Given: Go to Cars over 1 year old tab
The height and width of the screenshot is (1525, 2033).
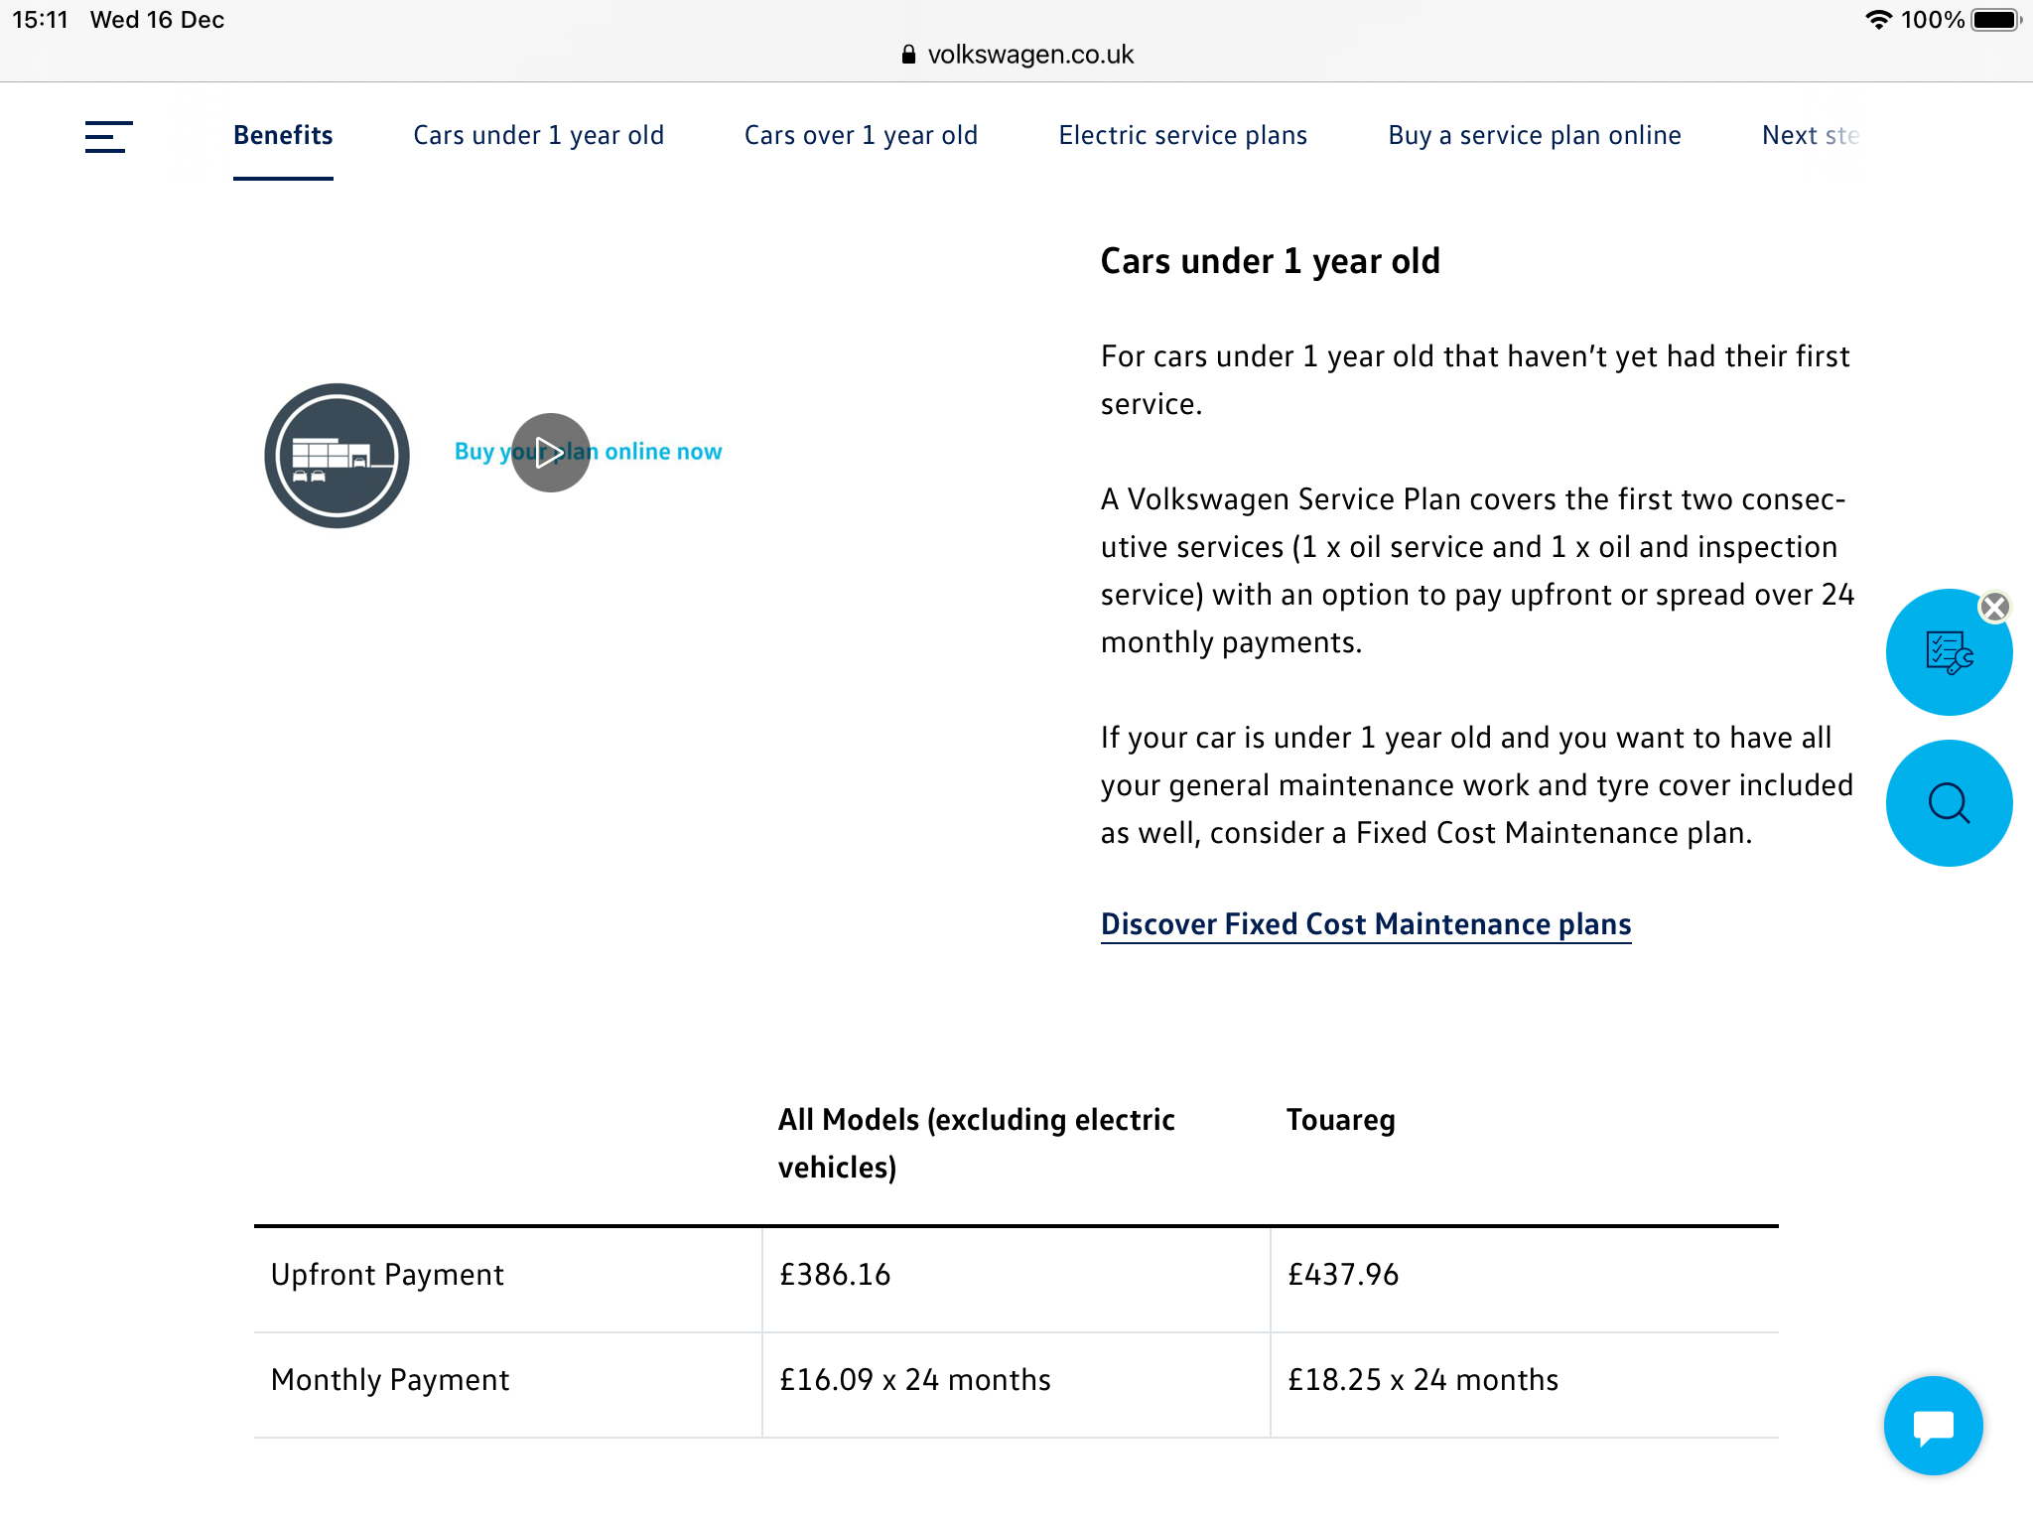Looking at the screenshot, I should (861, 135).
